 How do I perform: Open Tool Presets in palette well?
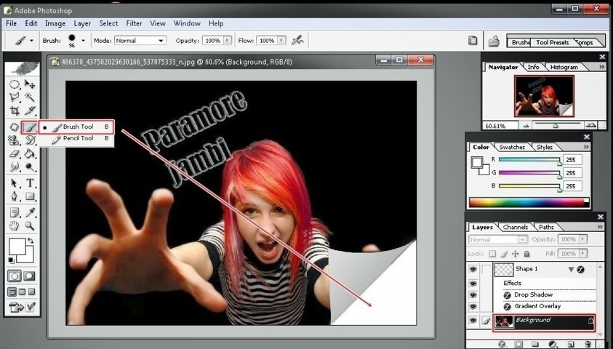click(x=552, y=42)
